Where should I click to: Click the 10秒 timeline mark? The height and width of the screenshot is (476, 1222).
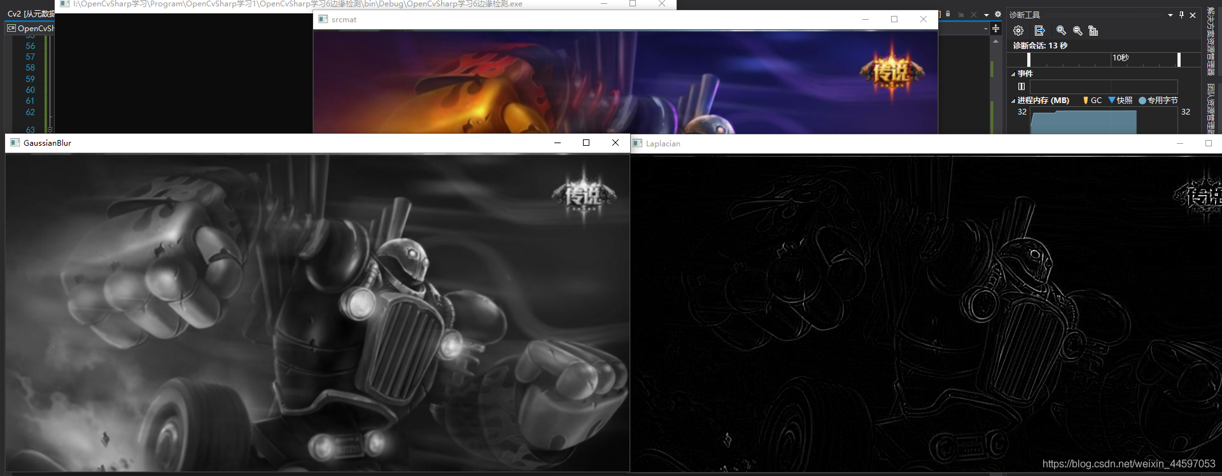point(1120,58)
